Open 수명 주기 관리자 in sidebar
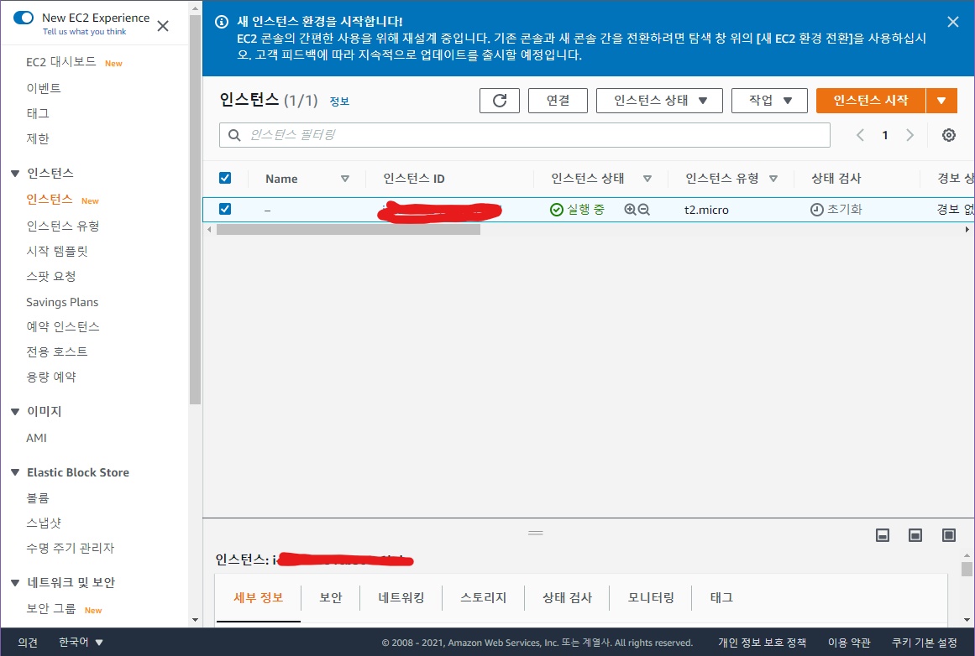Screen dimensions: 975x656 click(x=71, y=548)
